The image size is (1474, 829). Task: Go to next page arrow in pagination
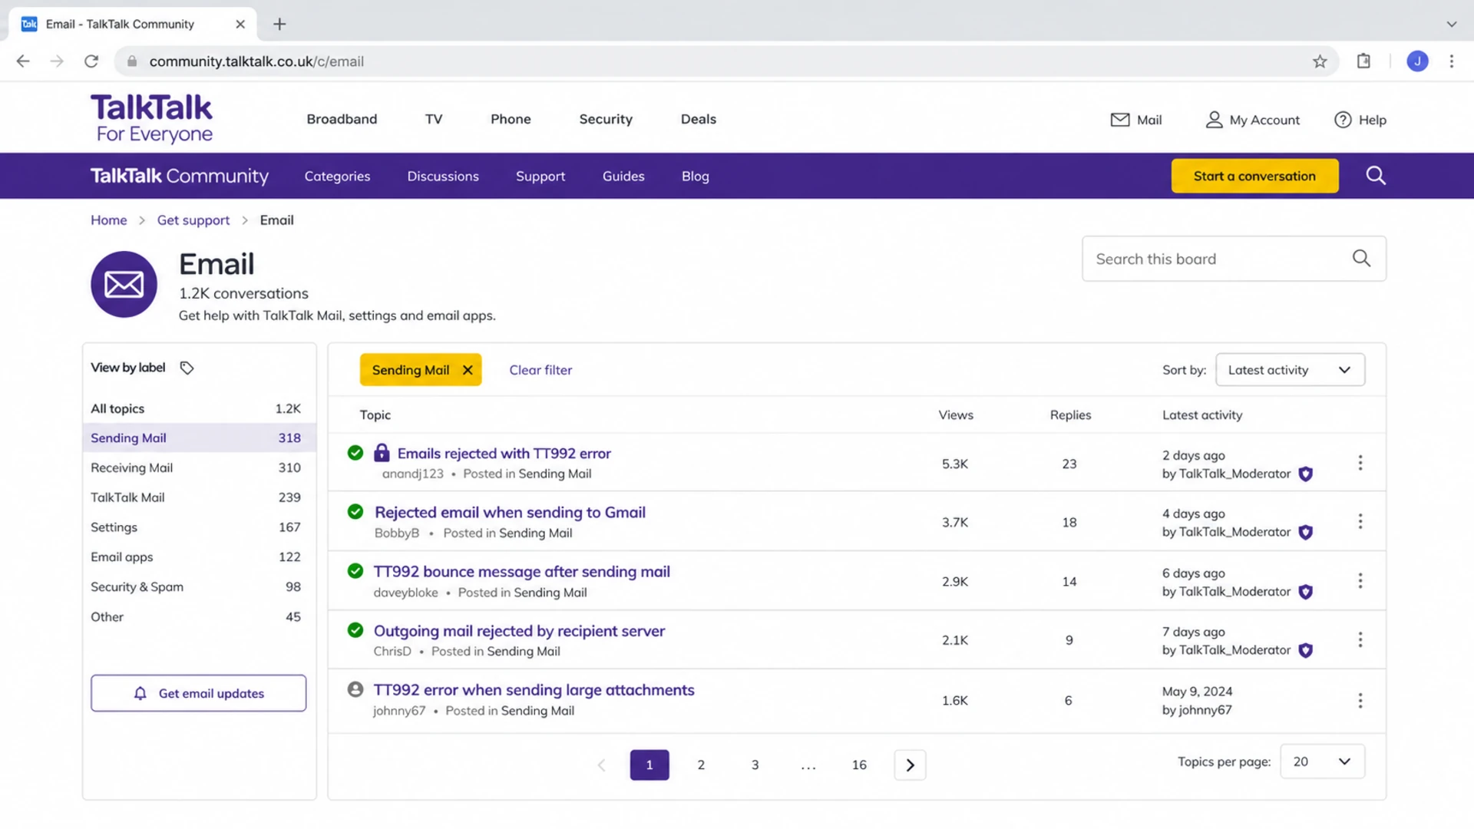coord(910,765)
